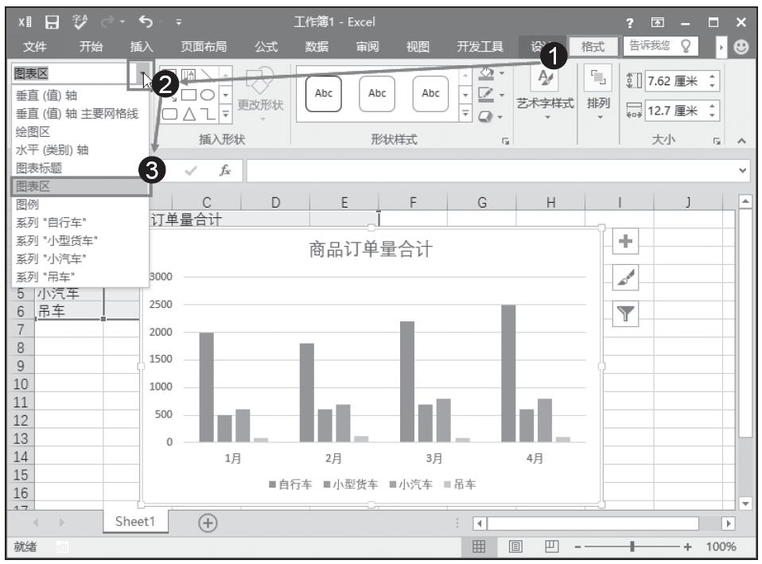
Task: Open the 页面布局 ribbon tab
Action: pos(204,47)
